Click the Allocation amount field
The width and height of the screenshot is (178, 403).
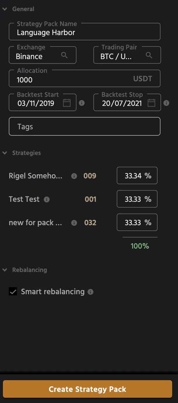point(85,78)
